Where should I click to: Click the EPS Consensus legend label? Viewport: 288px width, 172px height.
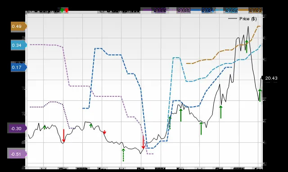[x=119, y=10]
